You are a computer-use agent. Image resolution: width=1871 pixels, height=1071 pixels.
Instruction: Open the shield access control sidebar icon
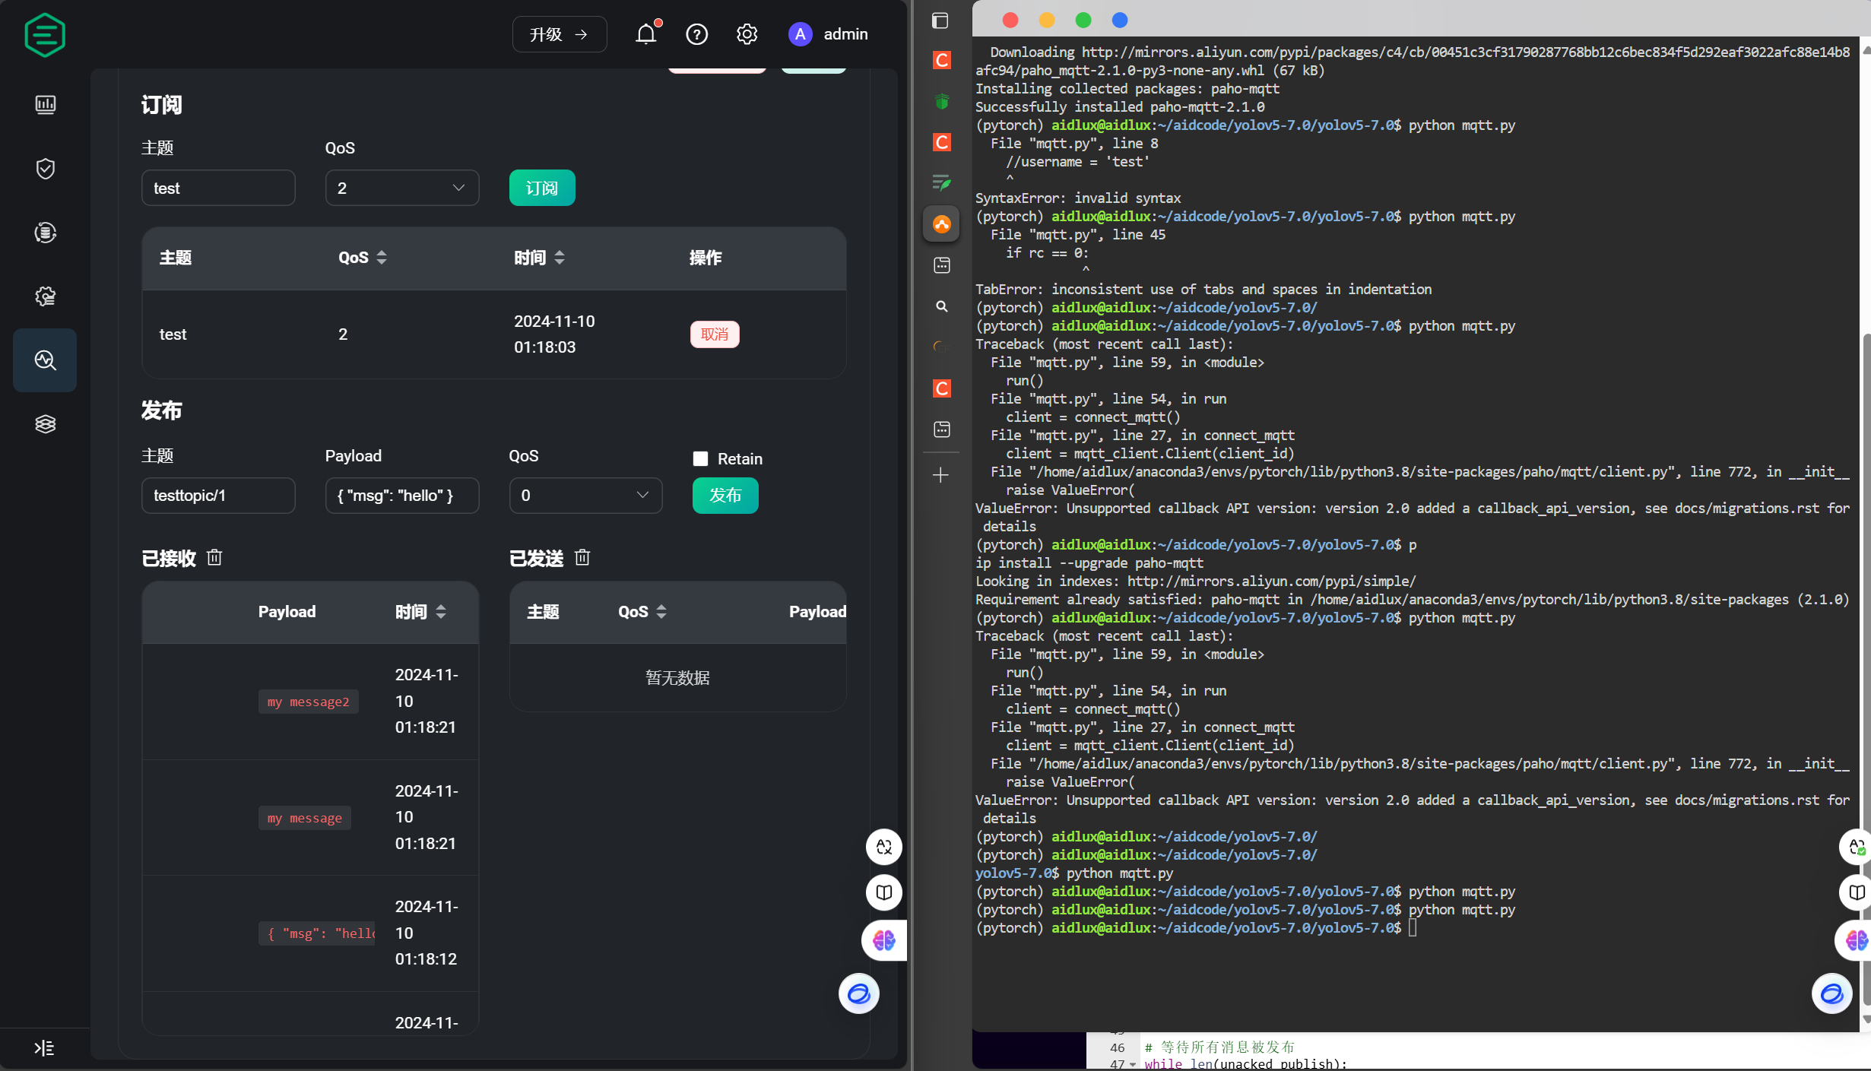click(45, 168)
